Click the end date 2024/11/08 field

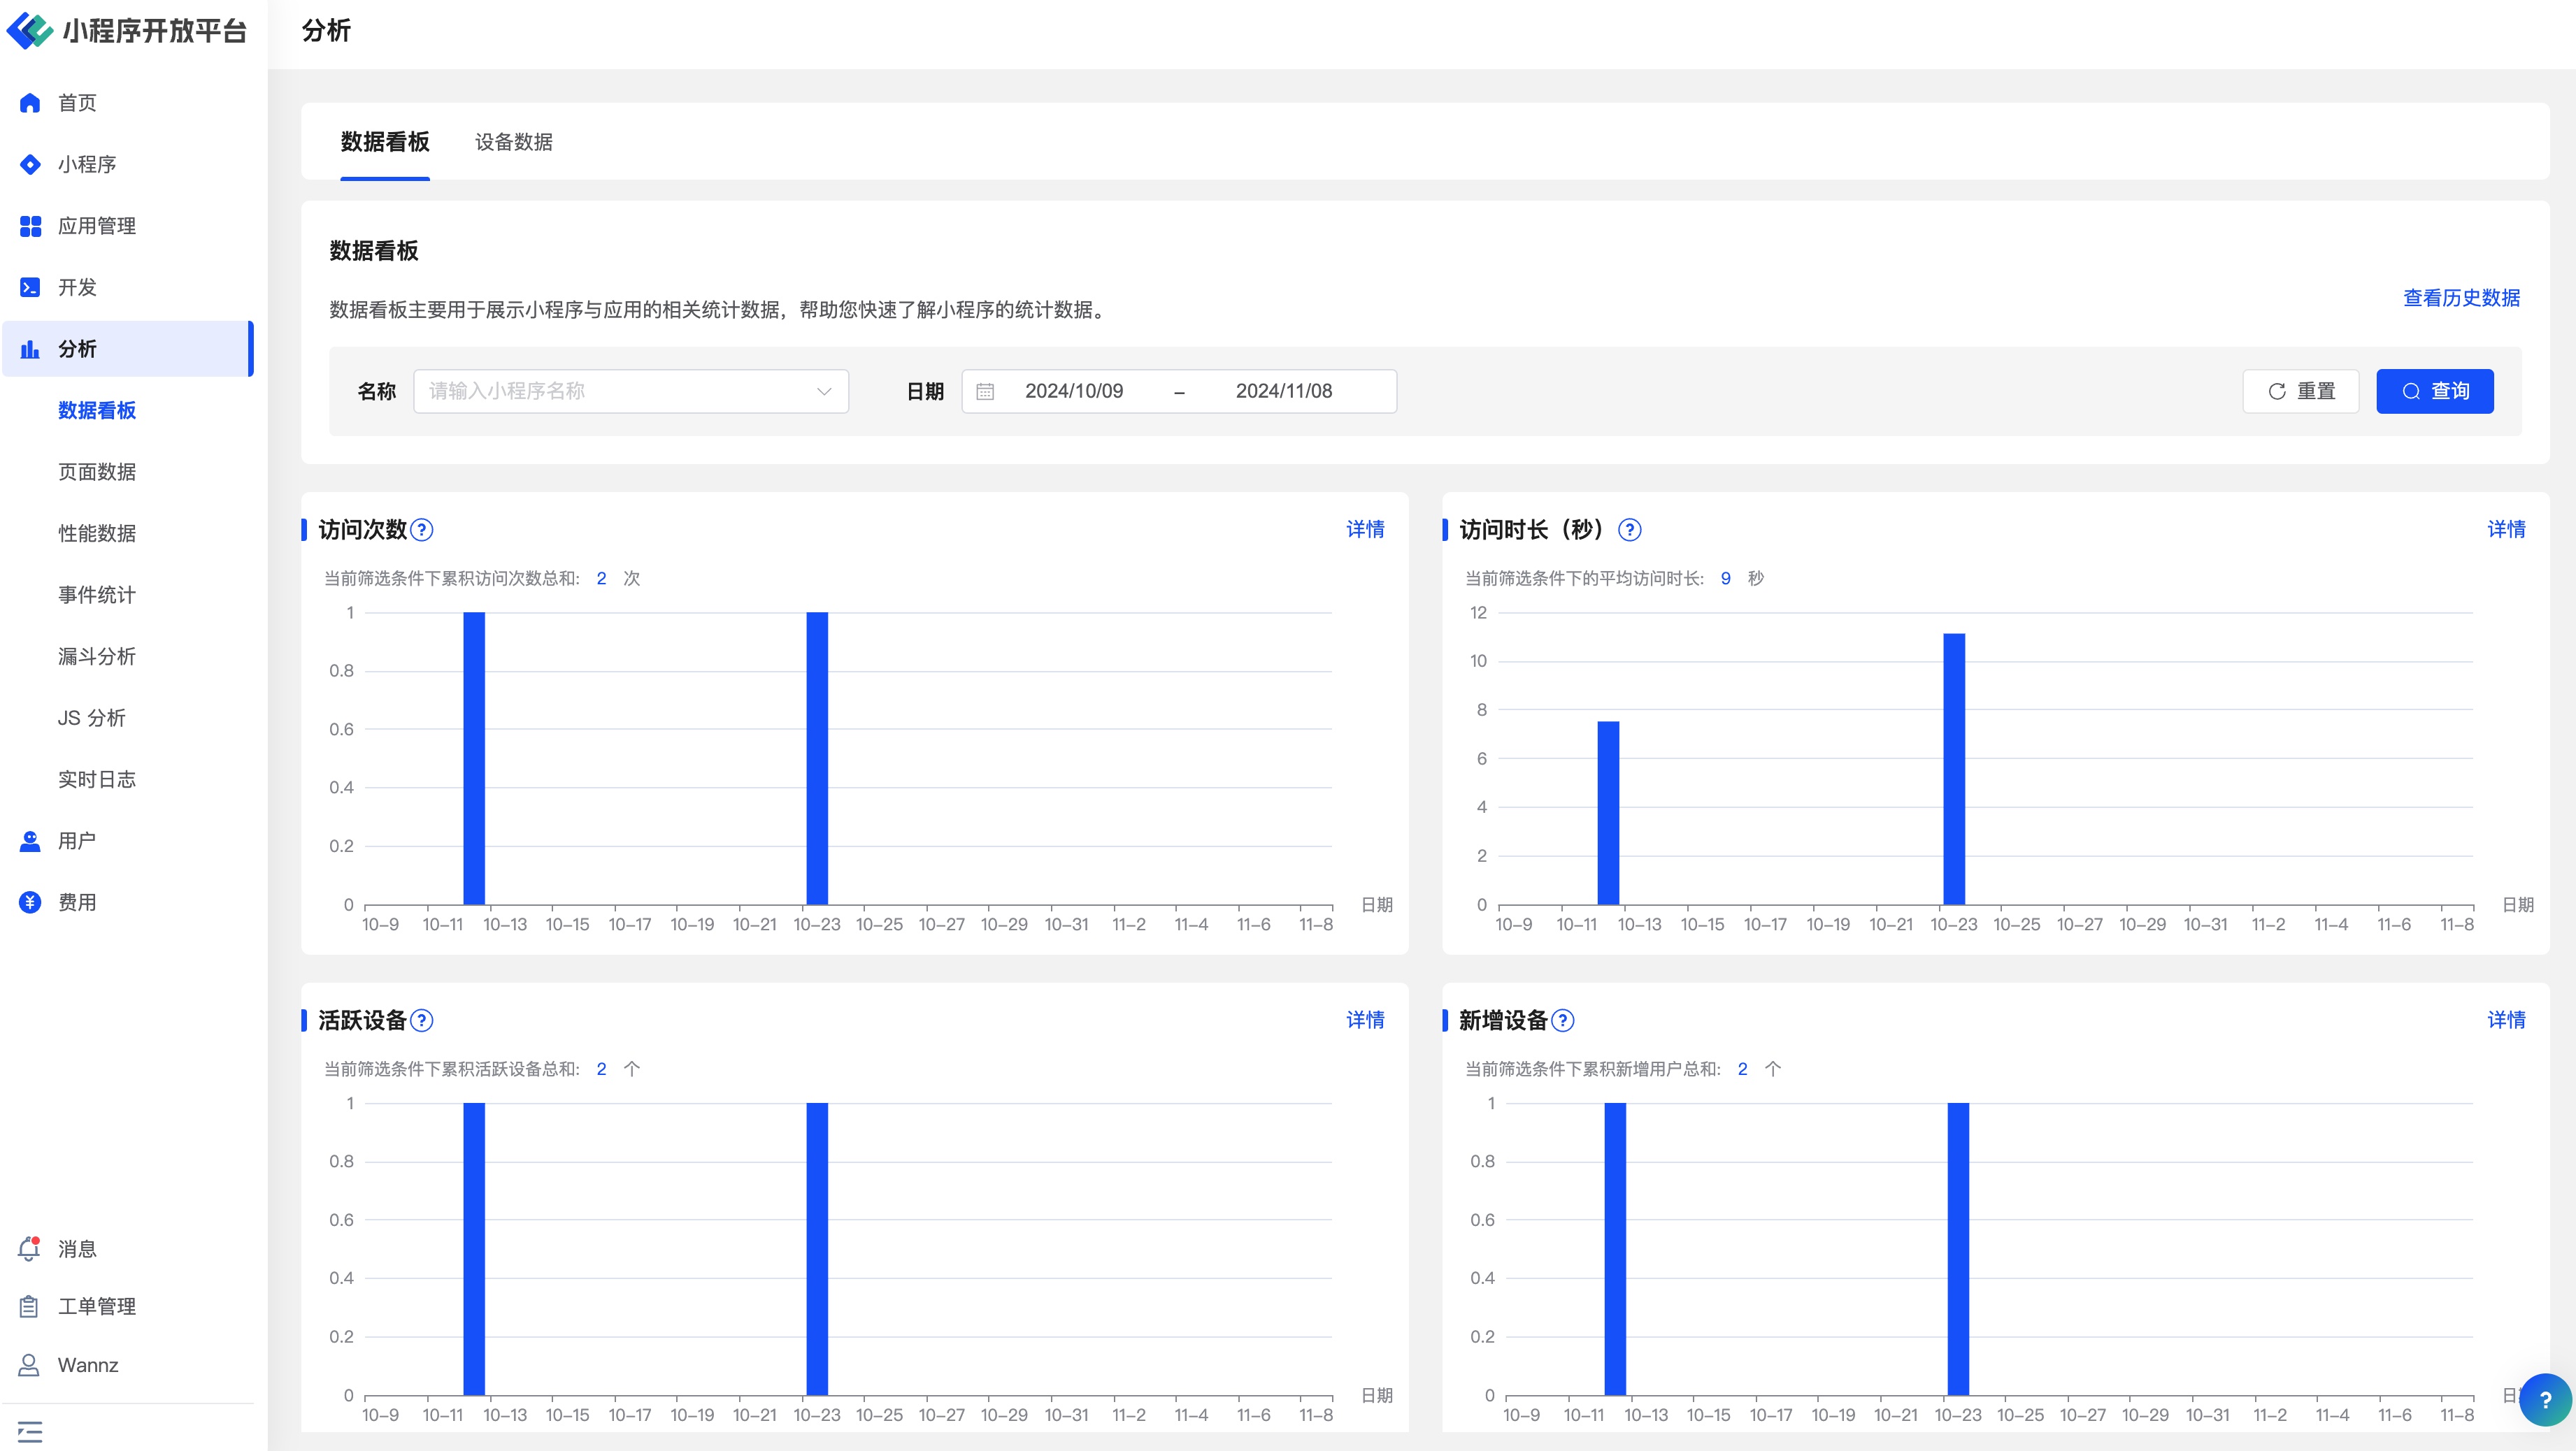[1283, 391]
